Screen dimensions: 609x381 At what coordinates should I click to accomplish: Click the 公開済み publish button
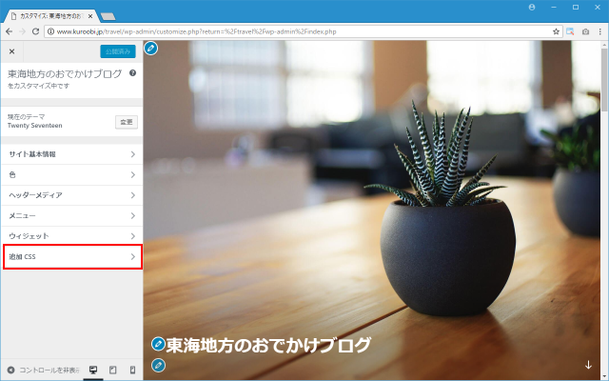[118, 51]
